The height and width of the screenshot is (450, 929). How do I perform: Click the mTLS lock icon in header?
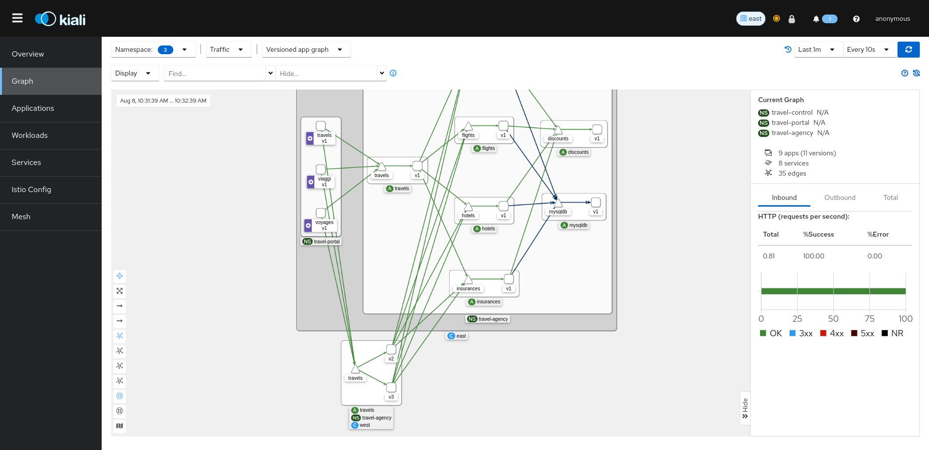click(792, 19)
